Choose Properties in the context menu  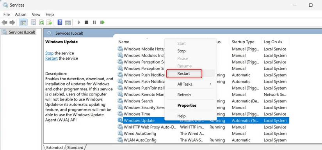pos(190,105)
